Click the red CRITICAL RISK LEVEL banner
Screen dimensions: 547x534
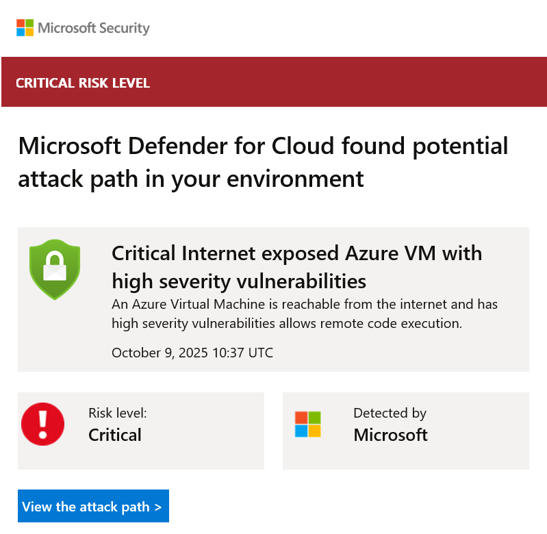(275, 81)
